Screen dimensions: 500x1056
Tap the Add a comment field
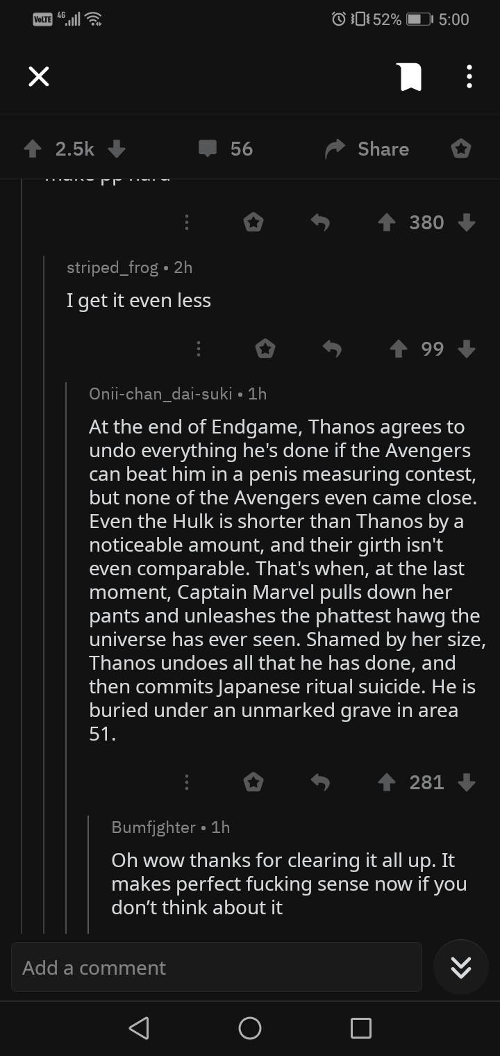[216, 968]
